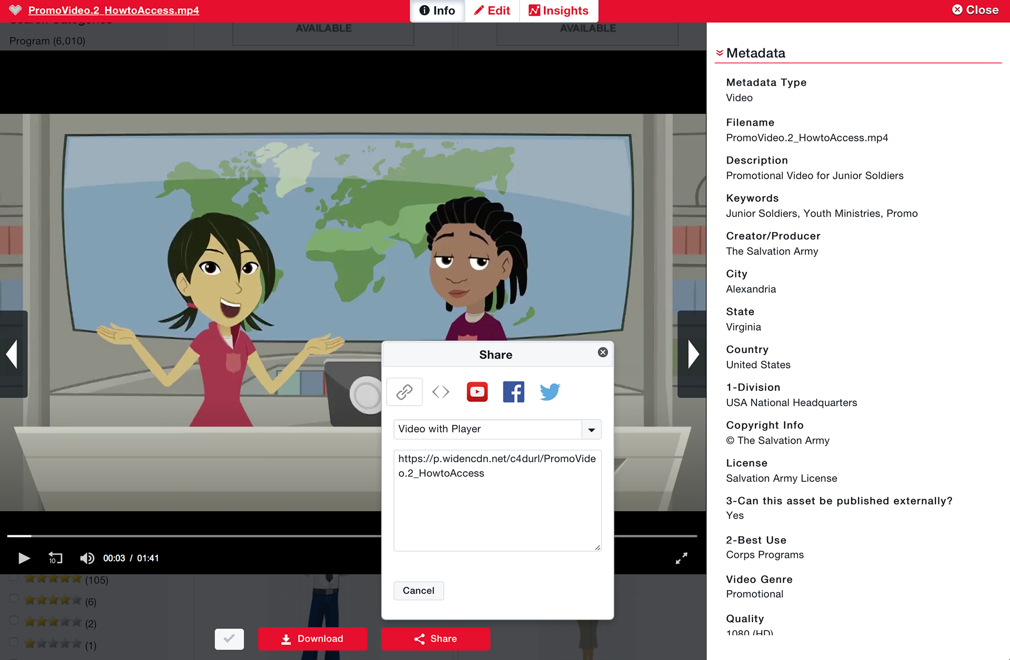
Task: Toggle the asset selection checkmark button
Action: click(x=229, y=639)
